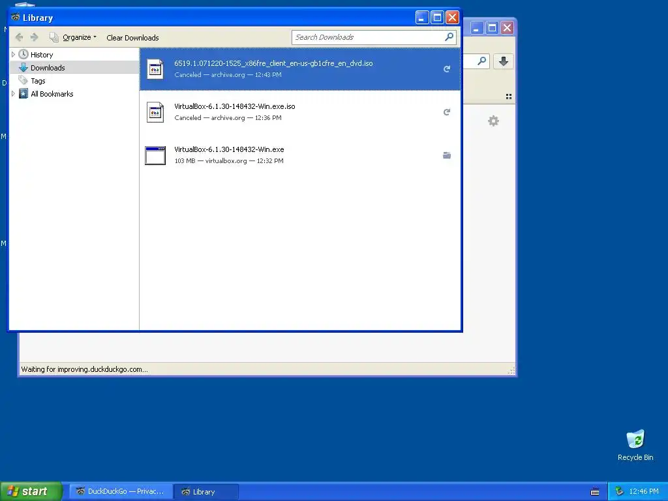Click Clear Downloads button
The width and height of the screenshot is (668, 501).
click(x=132, y=37)
